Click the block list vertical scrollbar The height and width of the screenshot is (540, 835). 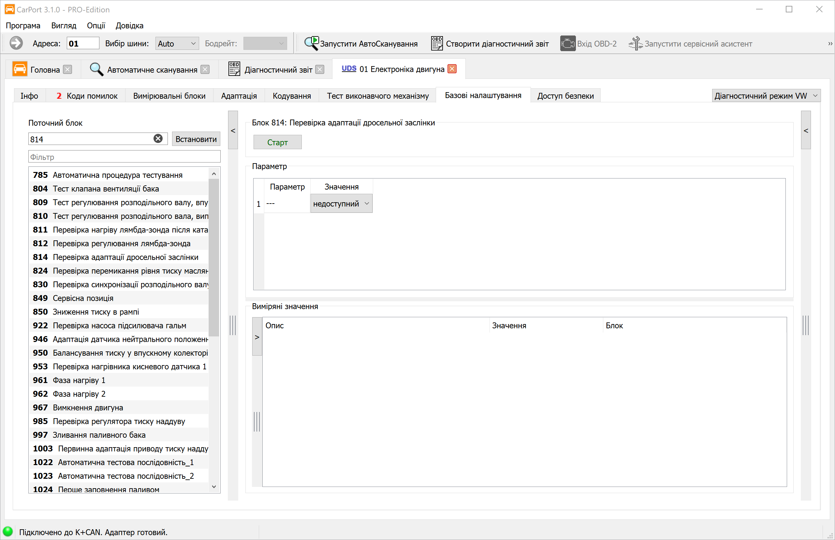[x=214, y=258]
